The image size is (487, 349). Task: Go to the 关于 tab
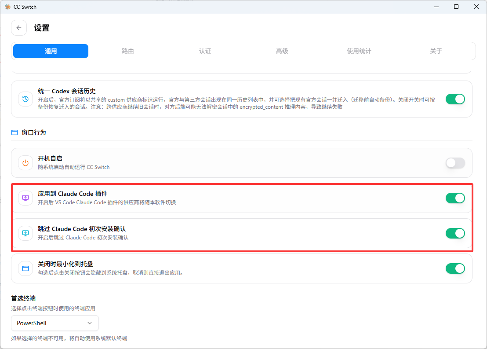436,51
